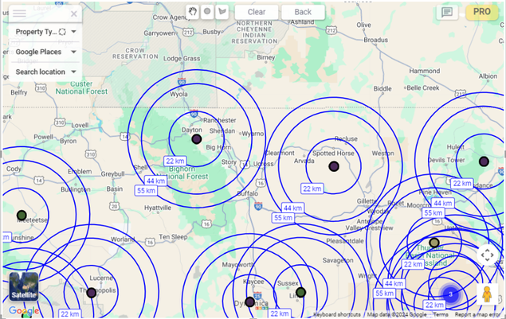Open the Terms link
The height and width of the screenshot is (319, 506).
[441, 314]
